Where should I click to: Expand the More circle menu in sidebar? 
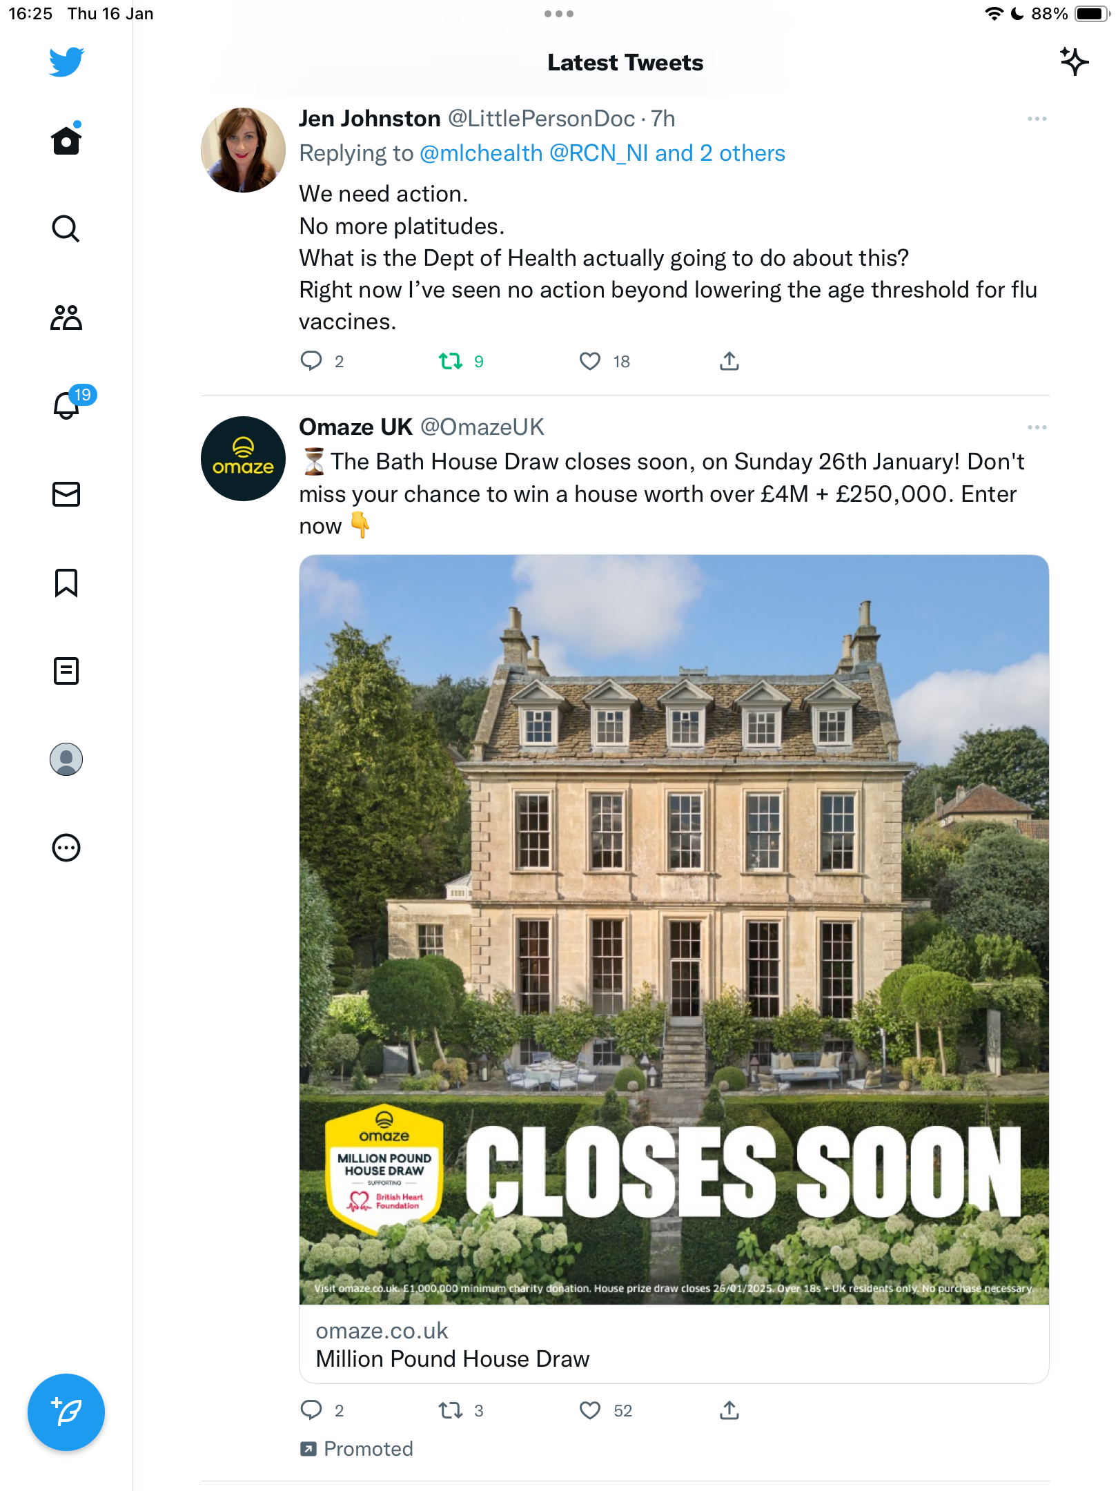66,848
